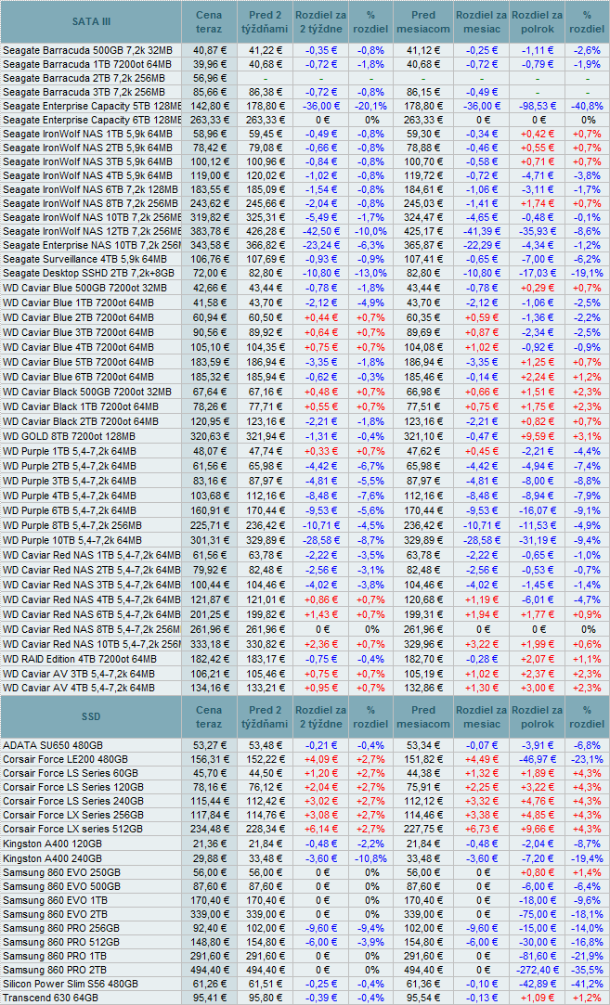
Task: Select Seagate Enterprise Capacity 5TB 128MB
Action: (x=92, y=107)
